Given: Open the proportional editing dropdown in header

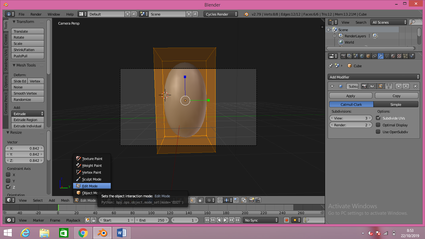Looking at the screenshot, I should tap(211, 200).
